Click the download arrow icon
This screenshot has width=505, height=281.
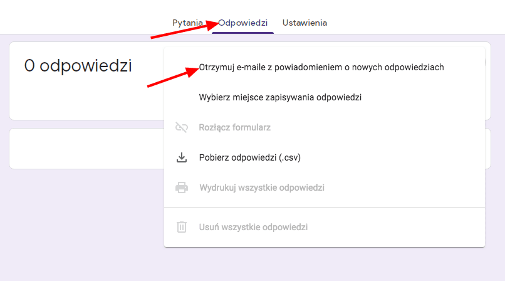[182, 157]
